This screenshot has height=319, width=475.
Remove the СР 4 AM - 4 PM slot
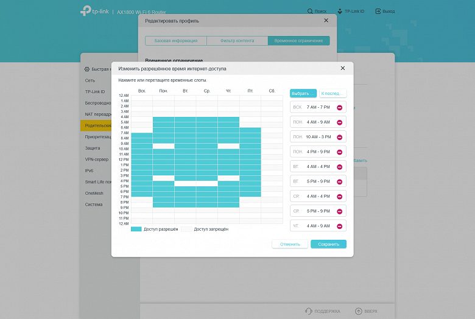340,197
